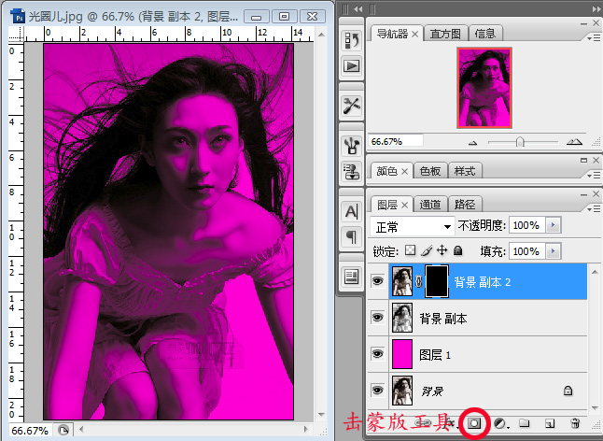Create a new adjustment layer
Viewport: 603px width, 441px height.
[499, 423]
